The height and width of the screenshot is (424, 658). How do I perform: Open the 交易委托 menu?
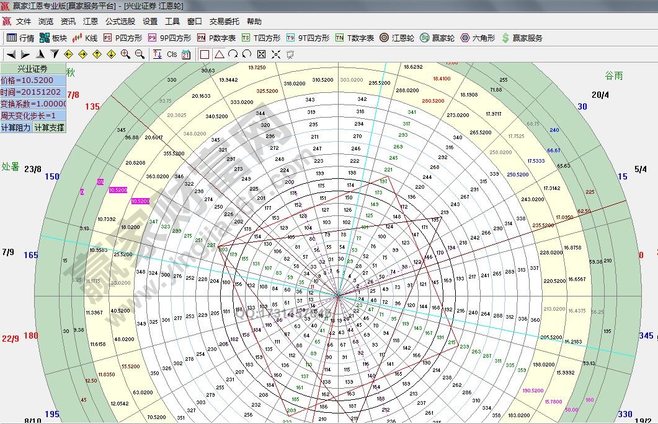[x=223, y=22]
